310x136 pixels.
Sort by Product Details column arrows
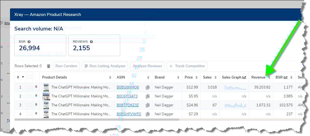coord(110,77)
